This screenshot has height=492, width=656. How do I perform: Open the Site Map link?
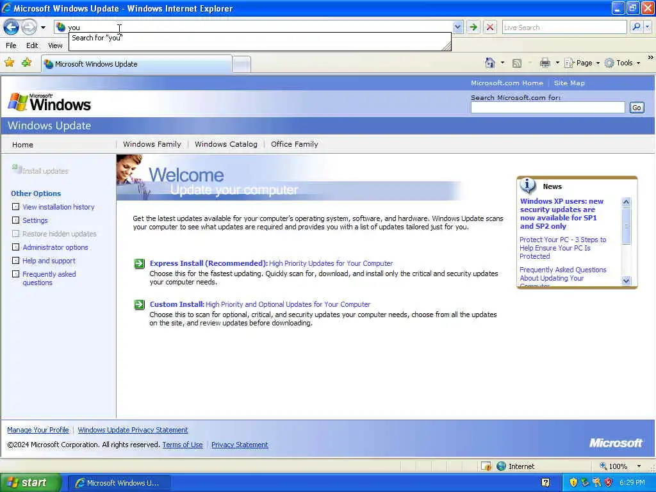[x=569, y=83]
